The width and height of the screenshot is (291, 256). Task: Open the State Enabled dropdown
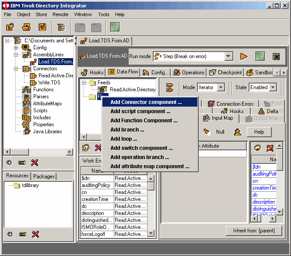(x=273, y=87)
